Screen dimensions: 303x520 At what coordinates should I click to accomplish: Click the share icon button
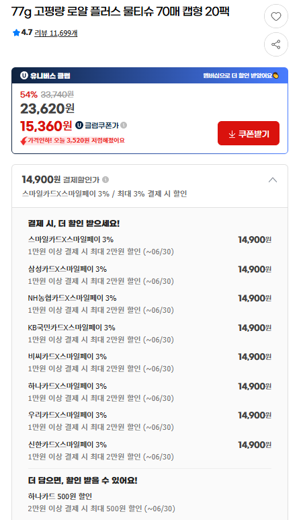276,44
